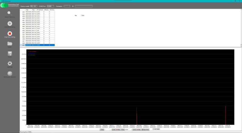Viewport: 242px width, 133px height.
Task: Click Y-axis Dec button
Action: pos(139,130)
